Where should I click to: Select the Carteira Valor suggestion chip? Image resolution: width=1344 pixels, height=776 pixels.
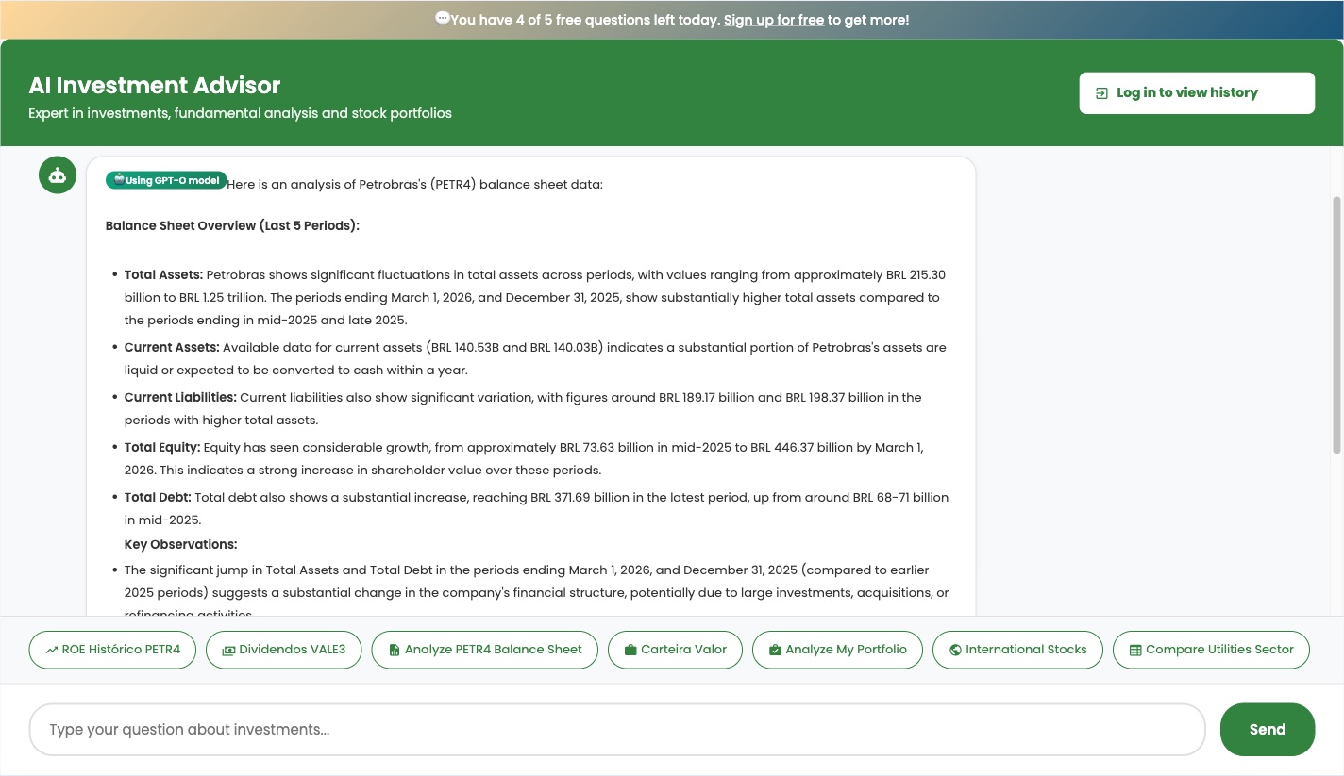675,650
